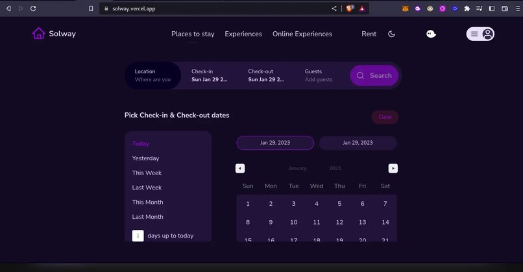Open the user profile menu button
This screenshot has height=272, width=523.
480,34
